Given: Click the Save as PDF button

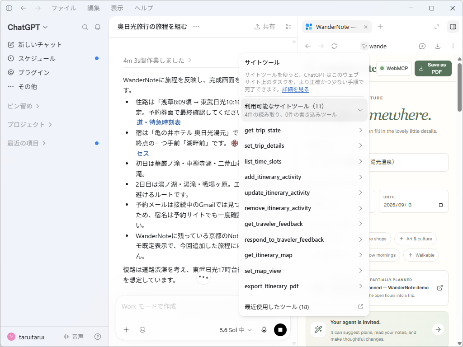Looking at the screenshot, I should pyautogui.click(x=433, y=68).
